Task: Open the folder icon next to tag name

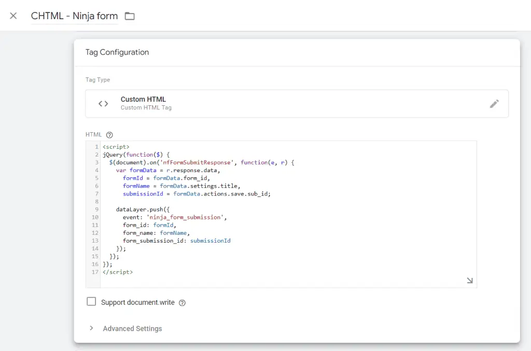Action: click(129, 16)
